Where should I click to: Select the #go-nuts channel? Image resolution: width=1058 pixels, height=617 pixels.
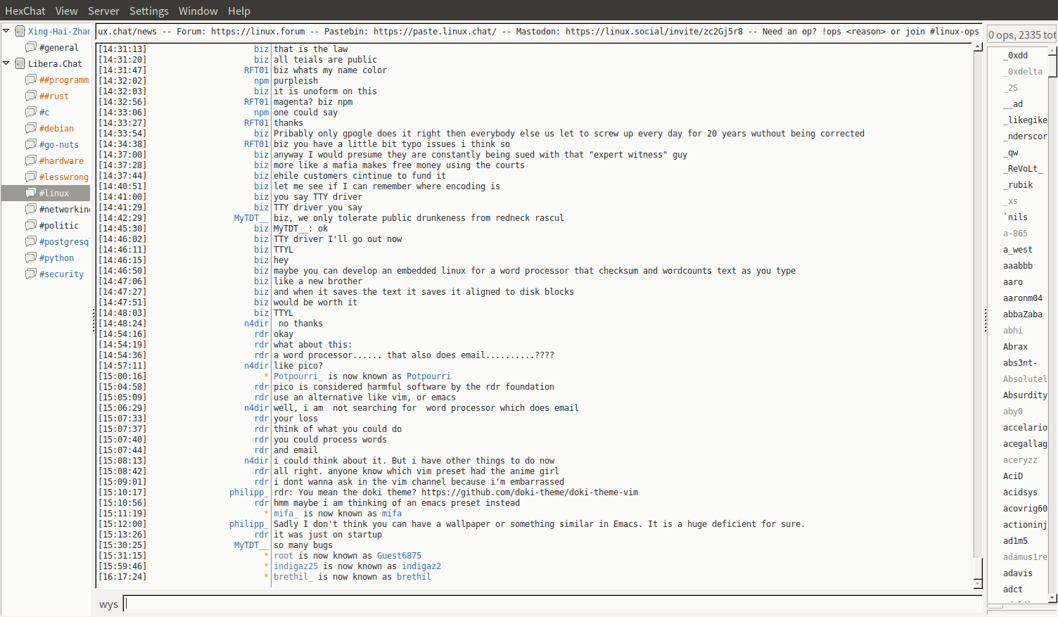click(x=59, y=145)
